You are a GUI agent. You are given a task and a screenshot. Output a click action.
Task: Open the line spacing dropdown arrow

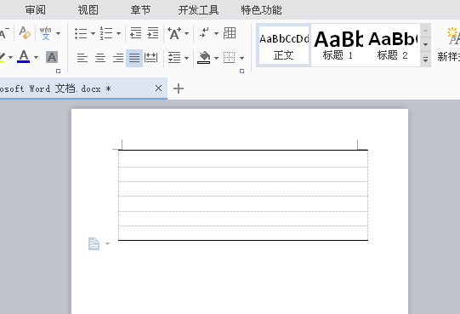pos(186,58)
